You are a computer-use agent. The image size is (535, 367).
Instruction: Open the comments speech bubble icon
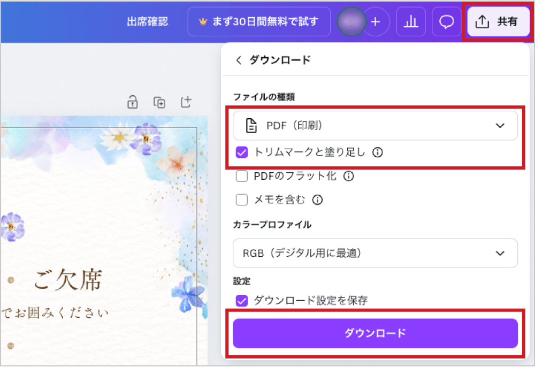[446, 22]
